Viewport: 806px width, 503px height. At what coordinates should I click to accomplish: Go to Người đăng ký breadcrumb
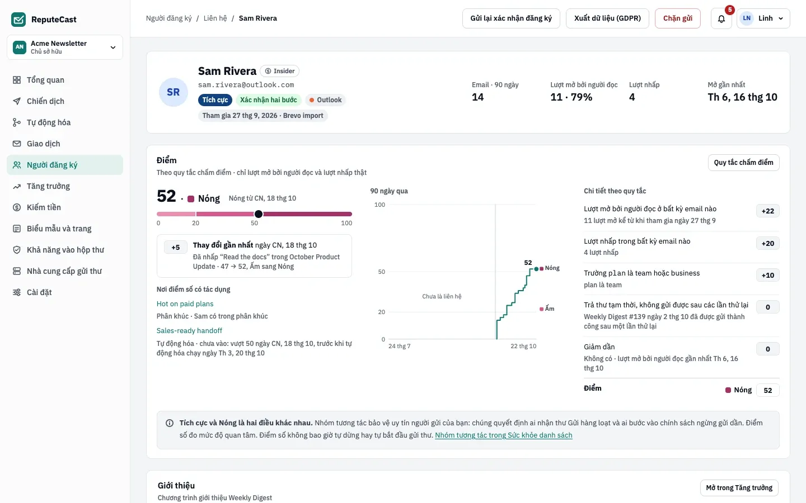pyautogui.click(x=169, y=18)
